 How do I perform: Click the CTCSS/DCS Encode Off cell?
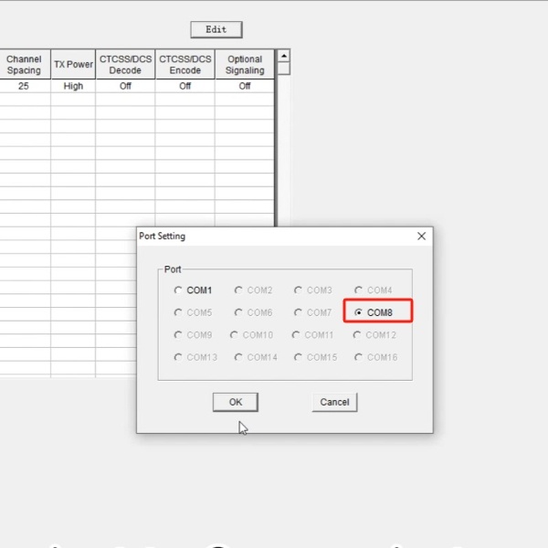(x=184, y=86)
